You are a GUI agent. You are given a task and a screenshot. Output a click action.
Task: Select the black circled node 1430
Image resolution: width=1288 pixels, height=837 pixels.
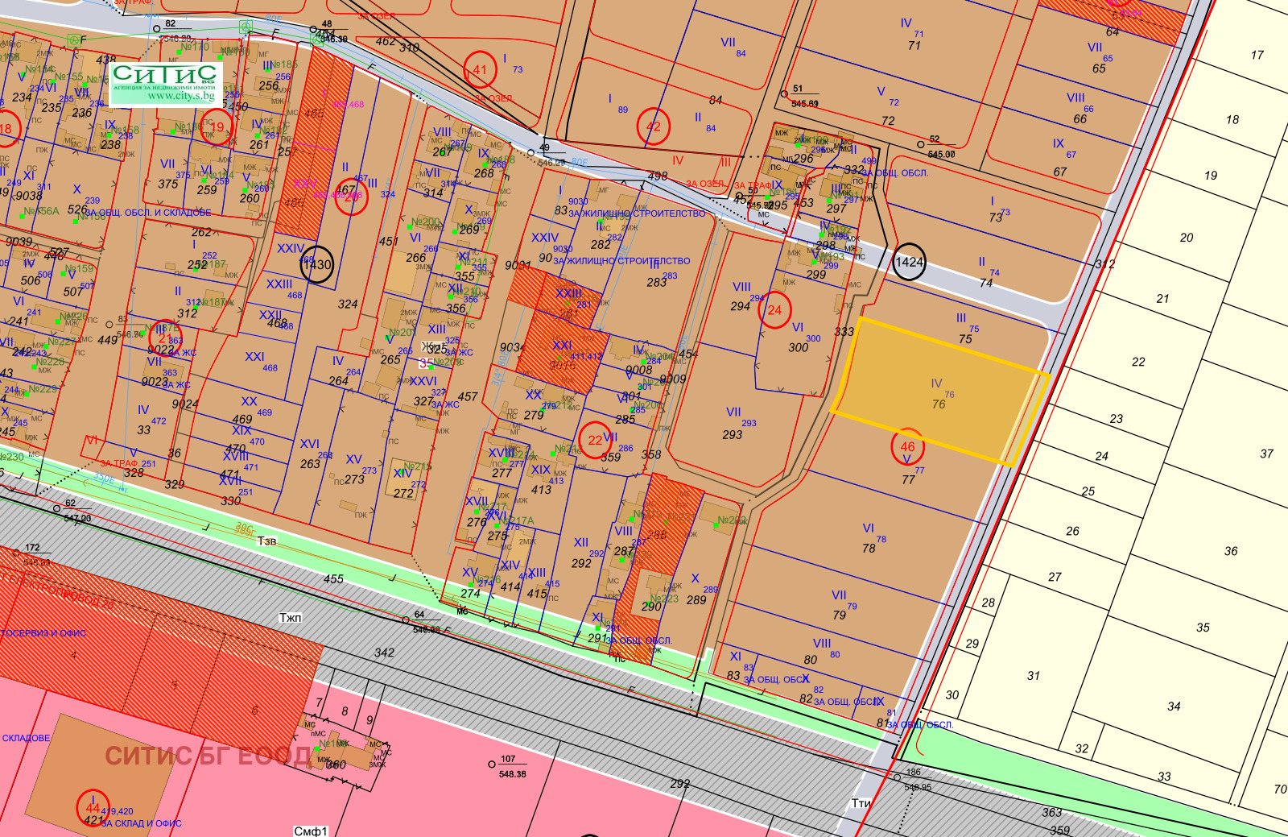coord(317,264)
